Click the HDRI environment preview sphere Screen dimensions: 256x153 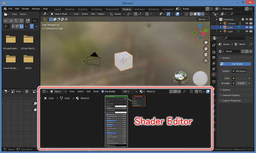(x=180, y=78)
